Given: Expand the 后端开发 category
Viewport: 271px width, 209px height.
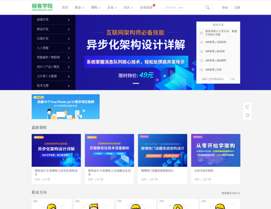Looking at the screenshot, I should [x=53, y=38].
